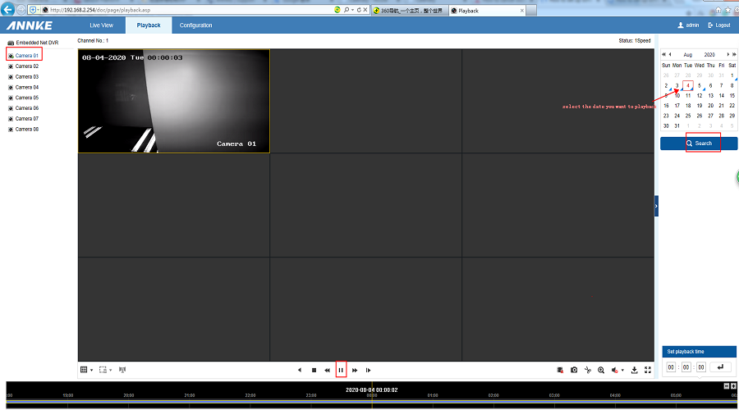
Task: Select Camera 05 in the list
Action: tap(24, 98)
